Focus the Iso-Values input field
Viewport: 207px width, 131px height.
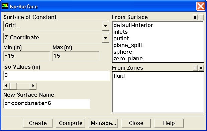click(57, 76)
